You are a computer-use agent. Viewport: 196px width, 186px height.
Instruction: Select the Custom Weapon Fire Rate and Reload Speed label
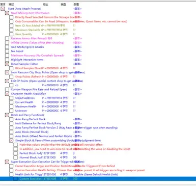(39, 89)
